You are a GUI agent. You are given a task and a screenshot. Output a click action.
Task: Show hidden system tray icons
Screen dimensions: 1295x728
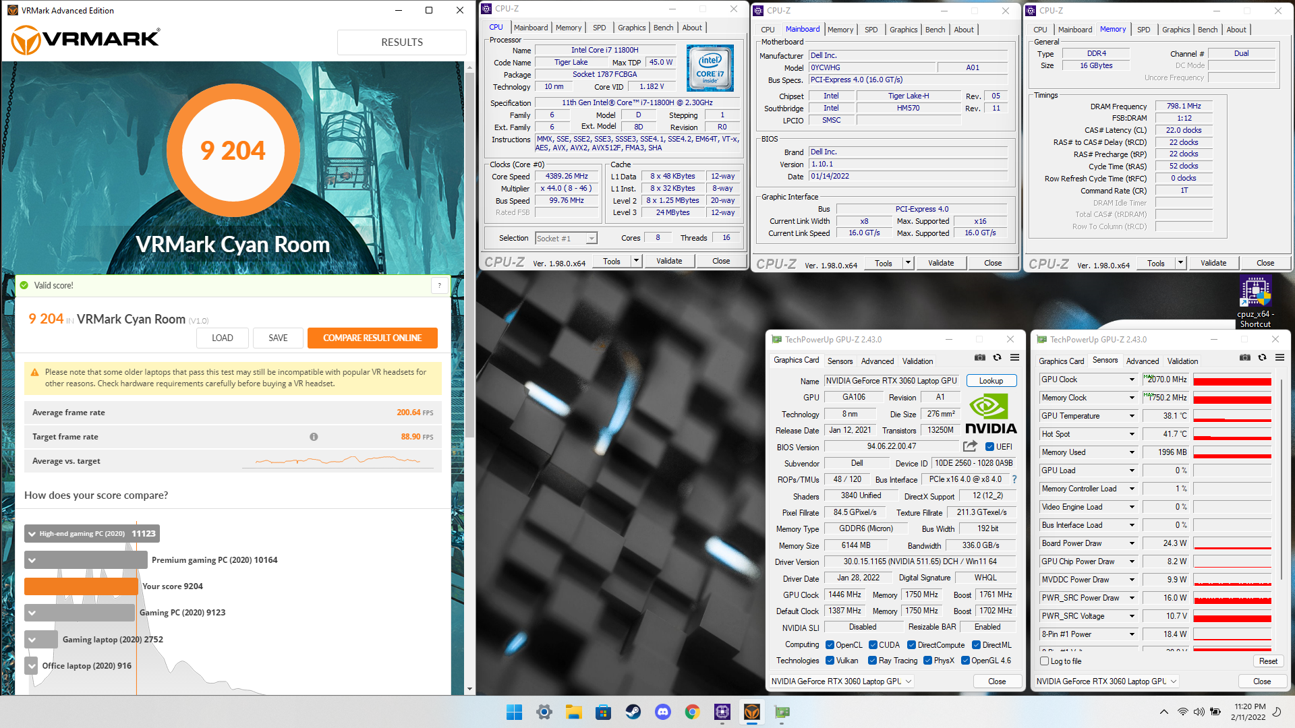(x=1164, y=712)
